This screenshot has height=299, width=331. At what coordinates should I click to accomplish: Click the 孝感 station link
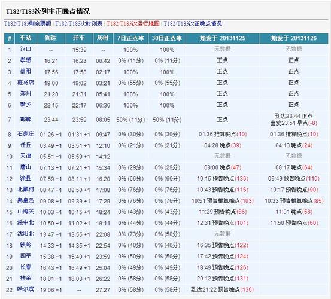[x=26, y=60]
